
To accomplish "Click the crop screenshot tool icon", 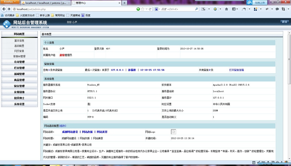I will tap(283, 9).
